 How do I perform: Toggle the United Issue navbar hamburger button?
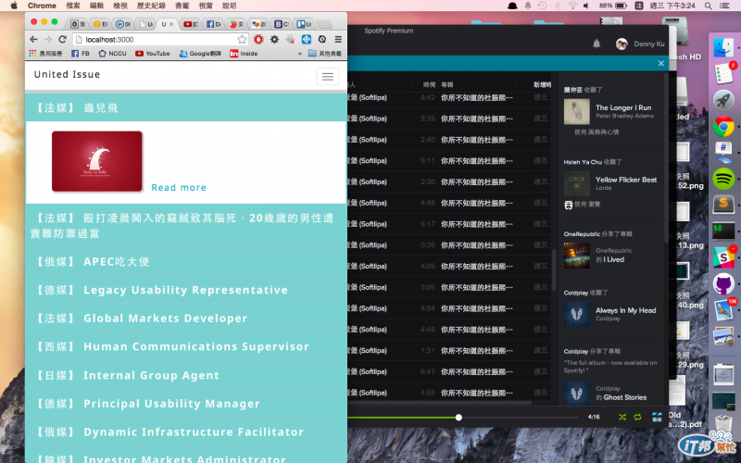click(328, 77)
